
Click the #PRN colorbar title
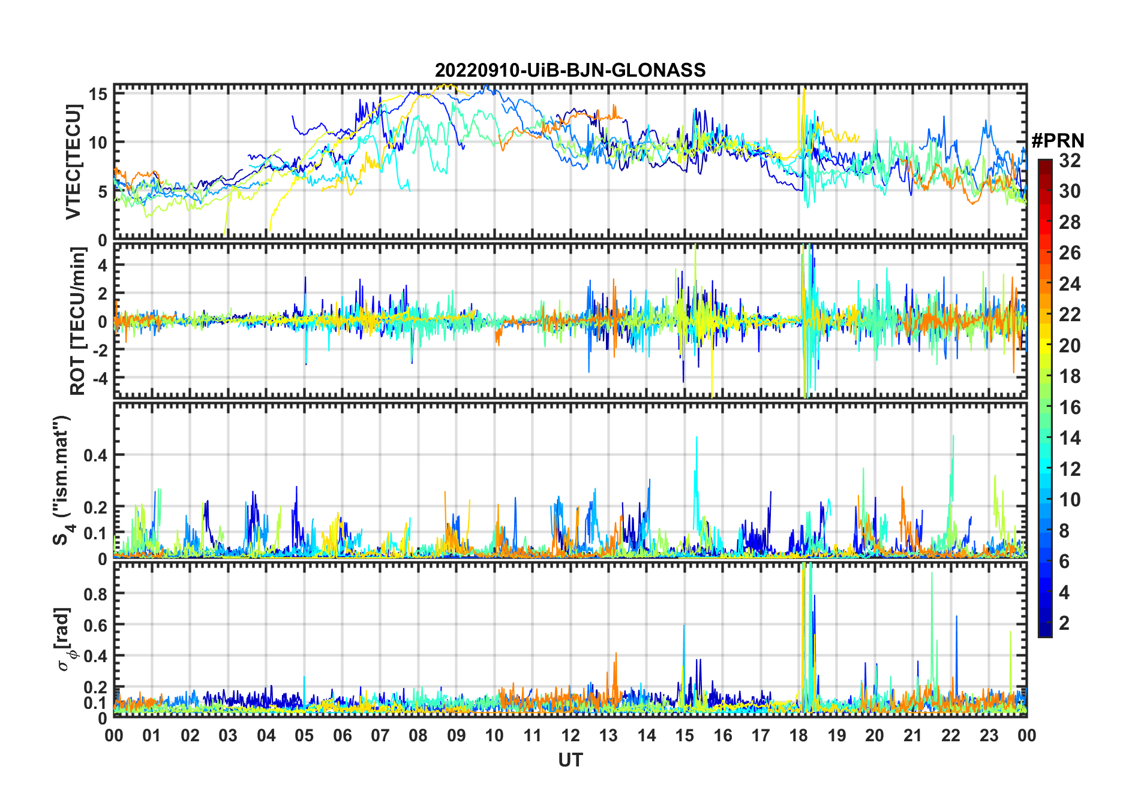point(1058,141)
